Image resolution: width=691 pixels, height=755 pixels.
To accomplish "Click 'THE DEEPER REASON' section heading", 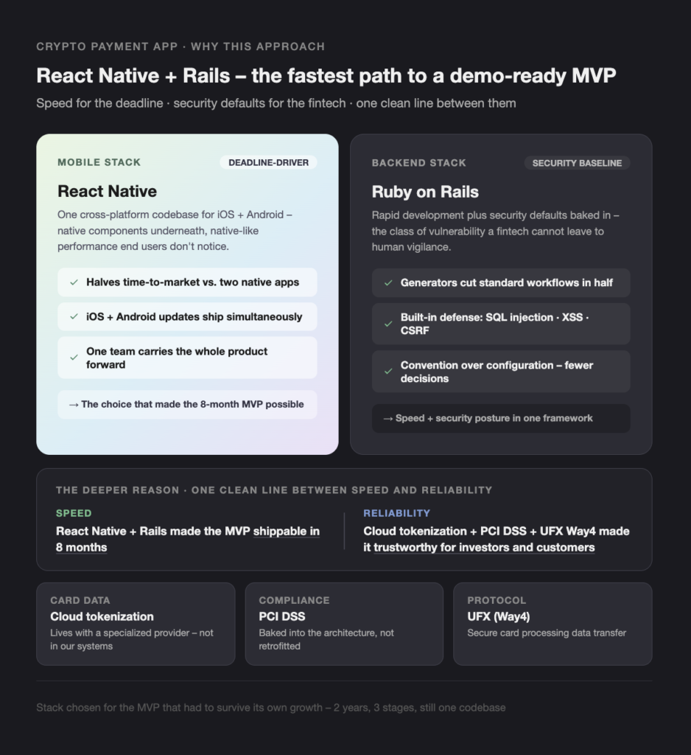I will (x=274, y=490).
